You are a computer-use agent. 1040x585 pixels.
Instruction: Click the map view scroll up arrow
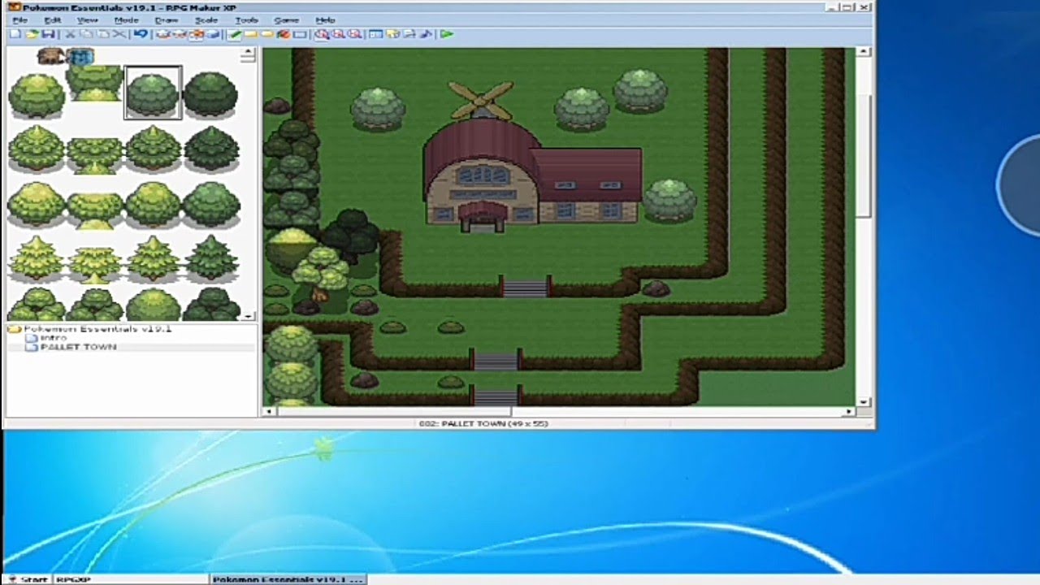864,52
